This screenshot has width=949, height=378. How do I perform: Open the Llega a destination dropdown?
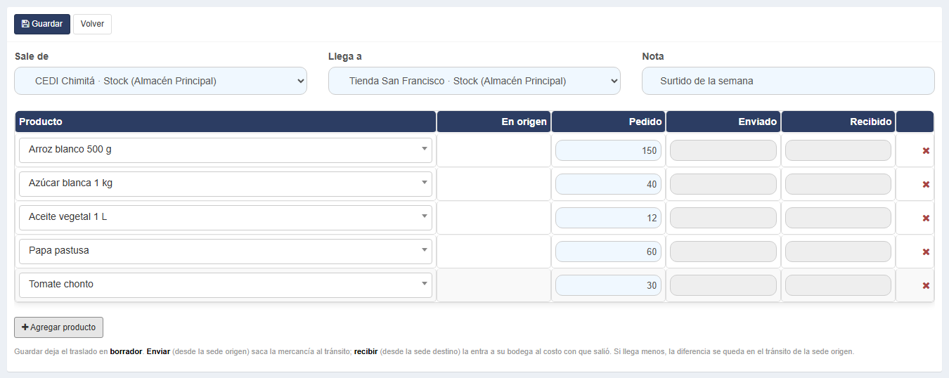point(475,81)
